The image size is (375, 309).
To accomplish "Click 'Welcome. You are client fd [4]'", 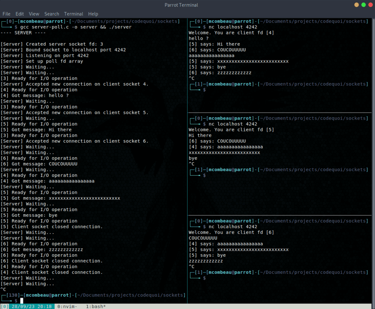I will (x=231, y=33).
